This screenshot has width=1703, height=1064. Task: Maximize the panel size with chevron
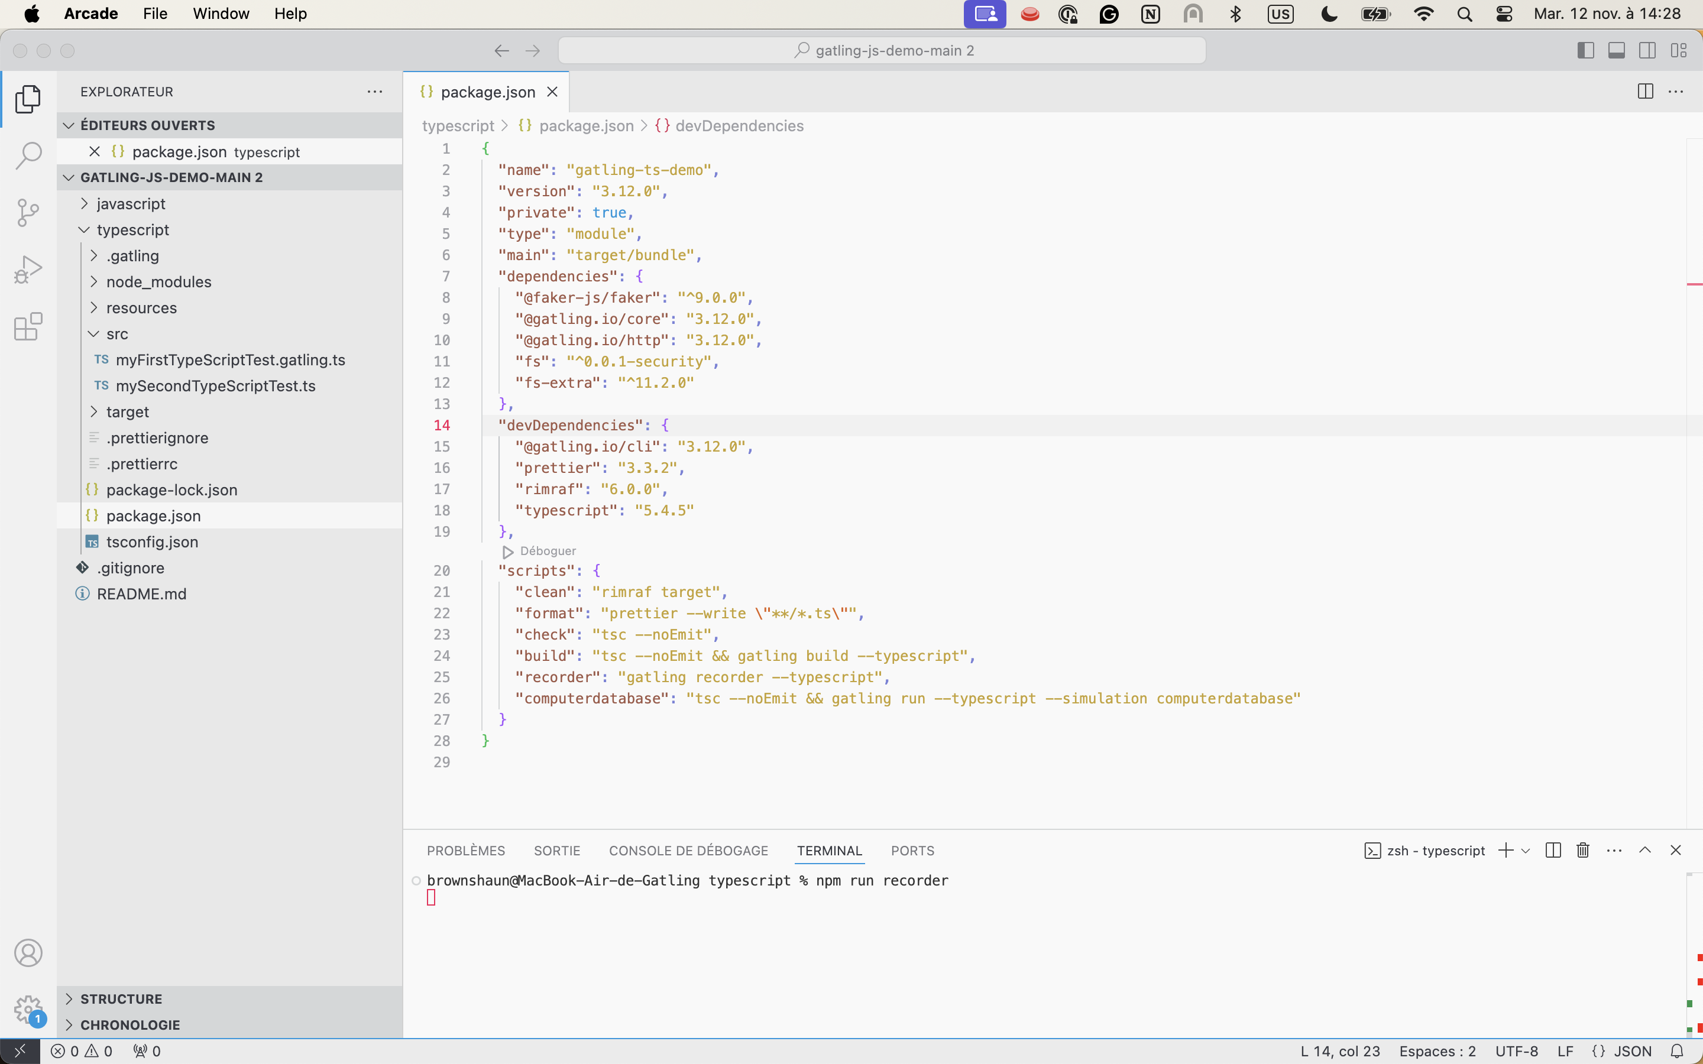(1644, 850)
